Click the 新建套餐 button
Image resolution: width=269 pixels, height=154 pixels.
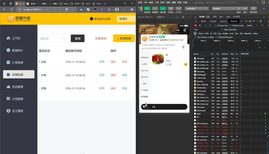pos(124,38)
